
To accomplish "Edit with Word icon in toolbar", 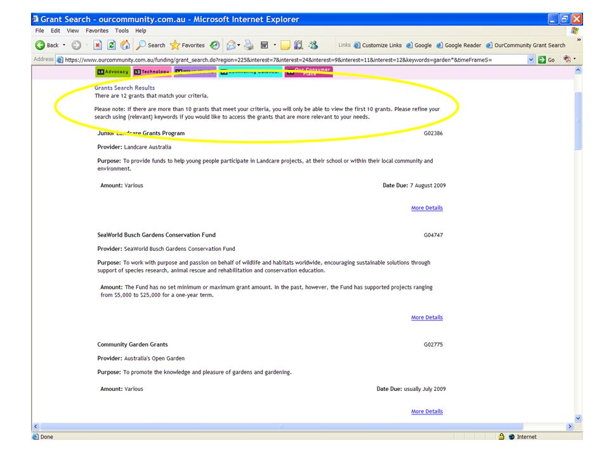I will coord(264,45).
